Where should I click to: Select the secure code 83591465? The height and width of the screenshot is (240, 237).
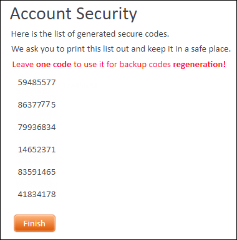point(37,172)
